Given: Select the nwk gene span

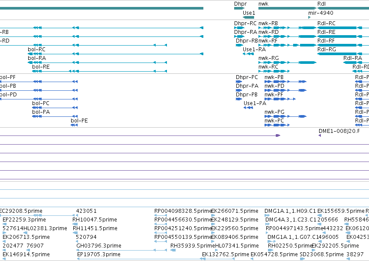Looking at the screenshot, I should (x=287, y=8).
